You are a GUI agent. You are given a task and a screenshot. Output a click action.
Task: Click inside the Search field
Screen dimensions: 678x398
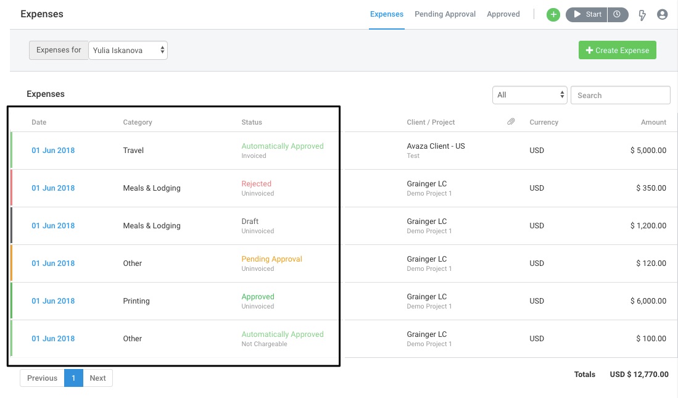(x=620, y=94)
